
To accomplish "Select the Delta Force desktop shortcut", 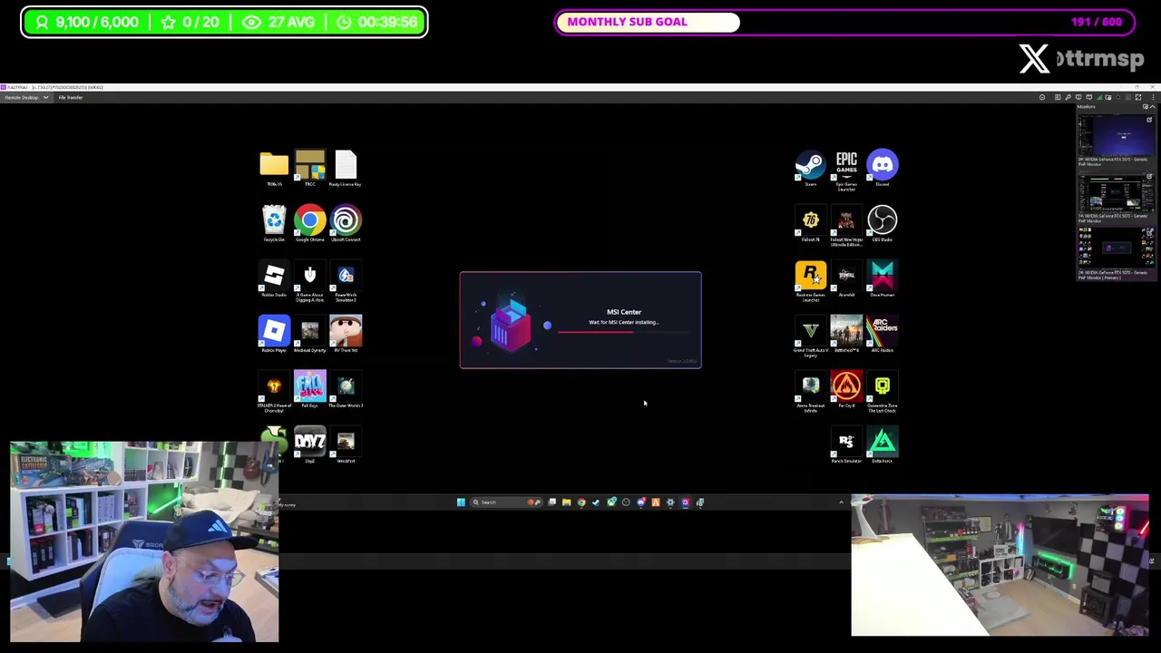I will (883, 445).
